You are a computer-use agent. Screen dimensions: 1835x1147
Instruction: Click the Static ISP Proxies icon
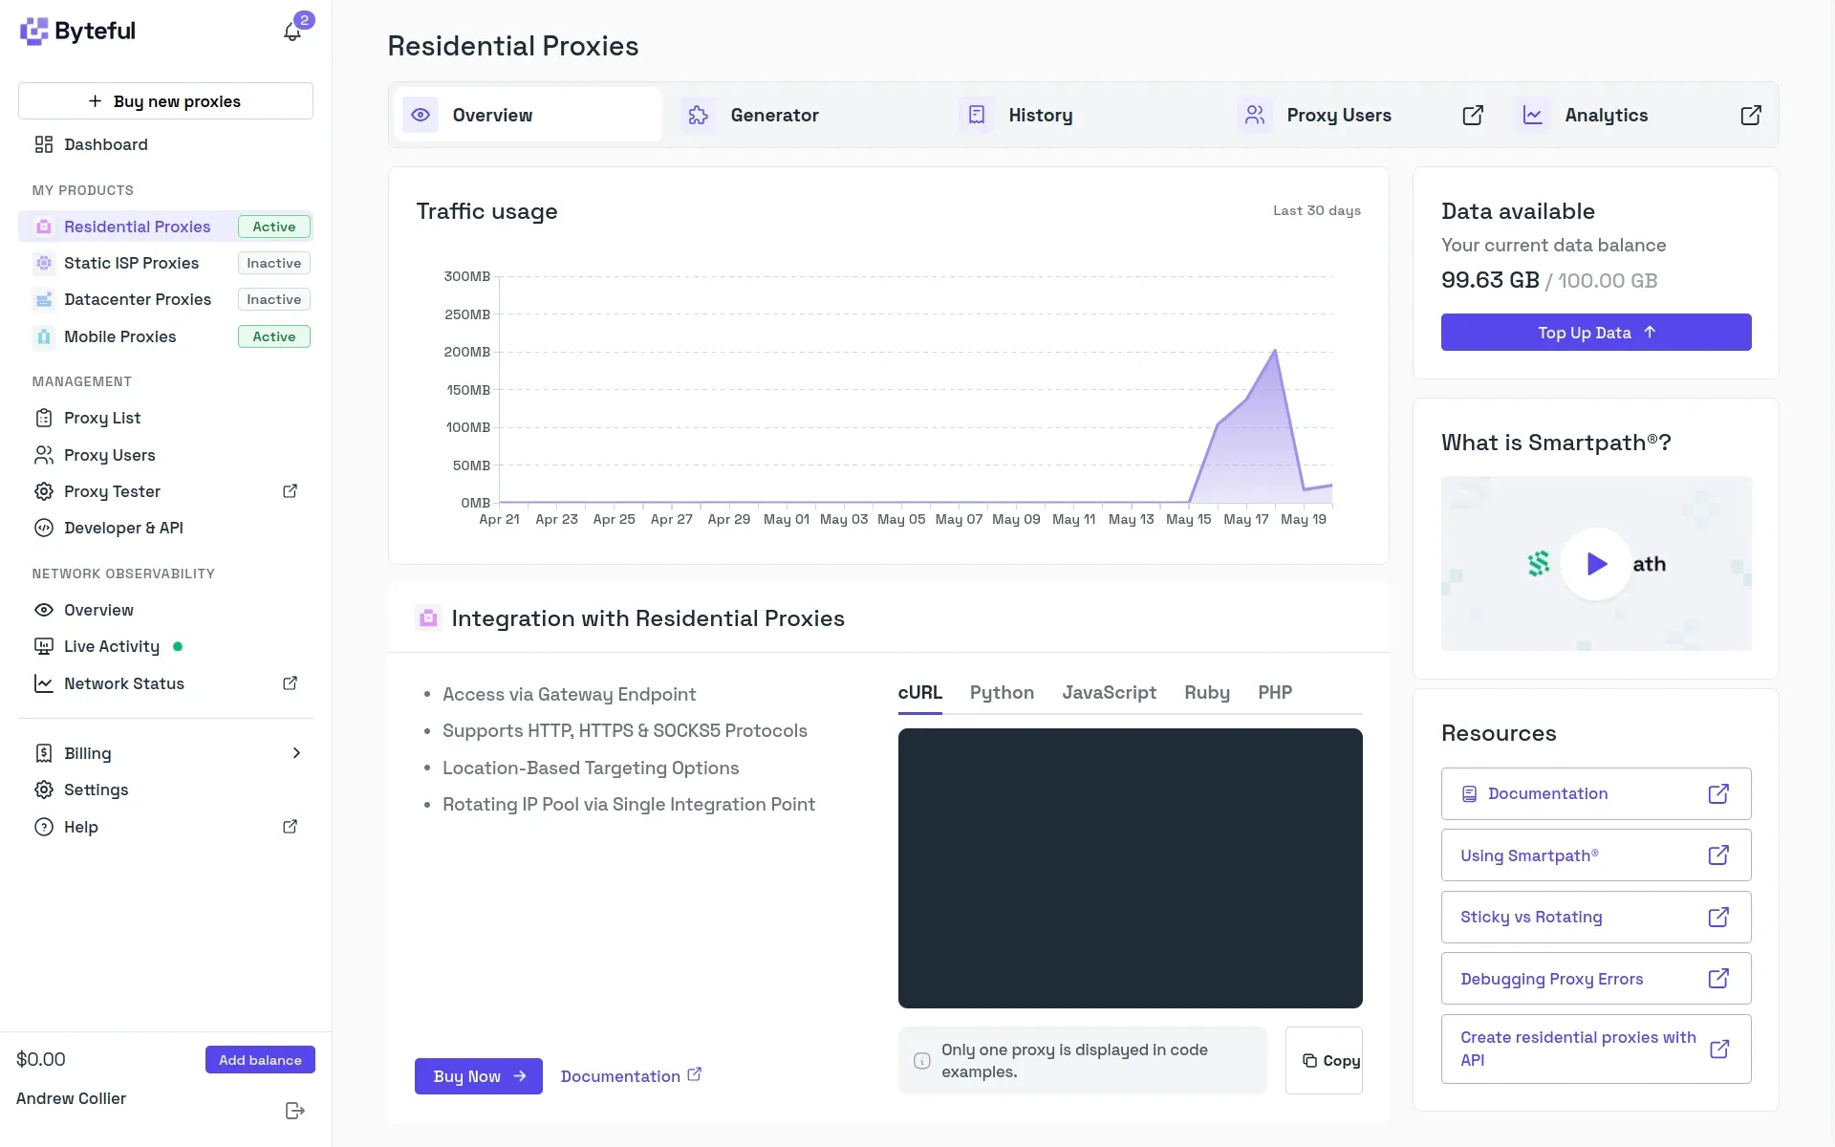[x=44, y=263]
